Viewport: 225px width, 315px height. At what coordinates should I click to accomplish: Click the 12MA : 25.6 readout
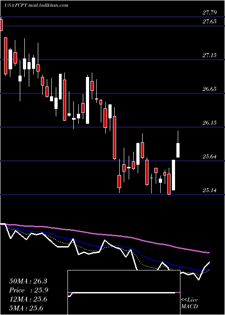(x=28, y=299)
